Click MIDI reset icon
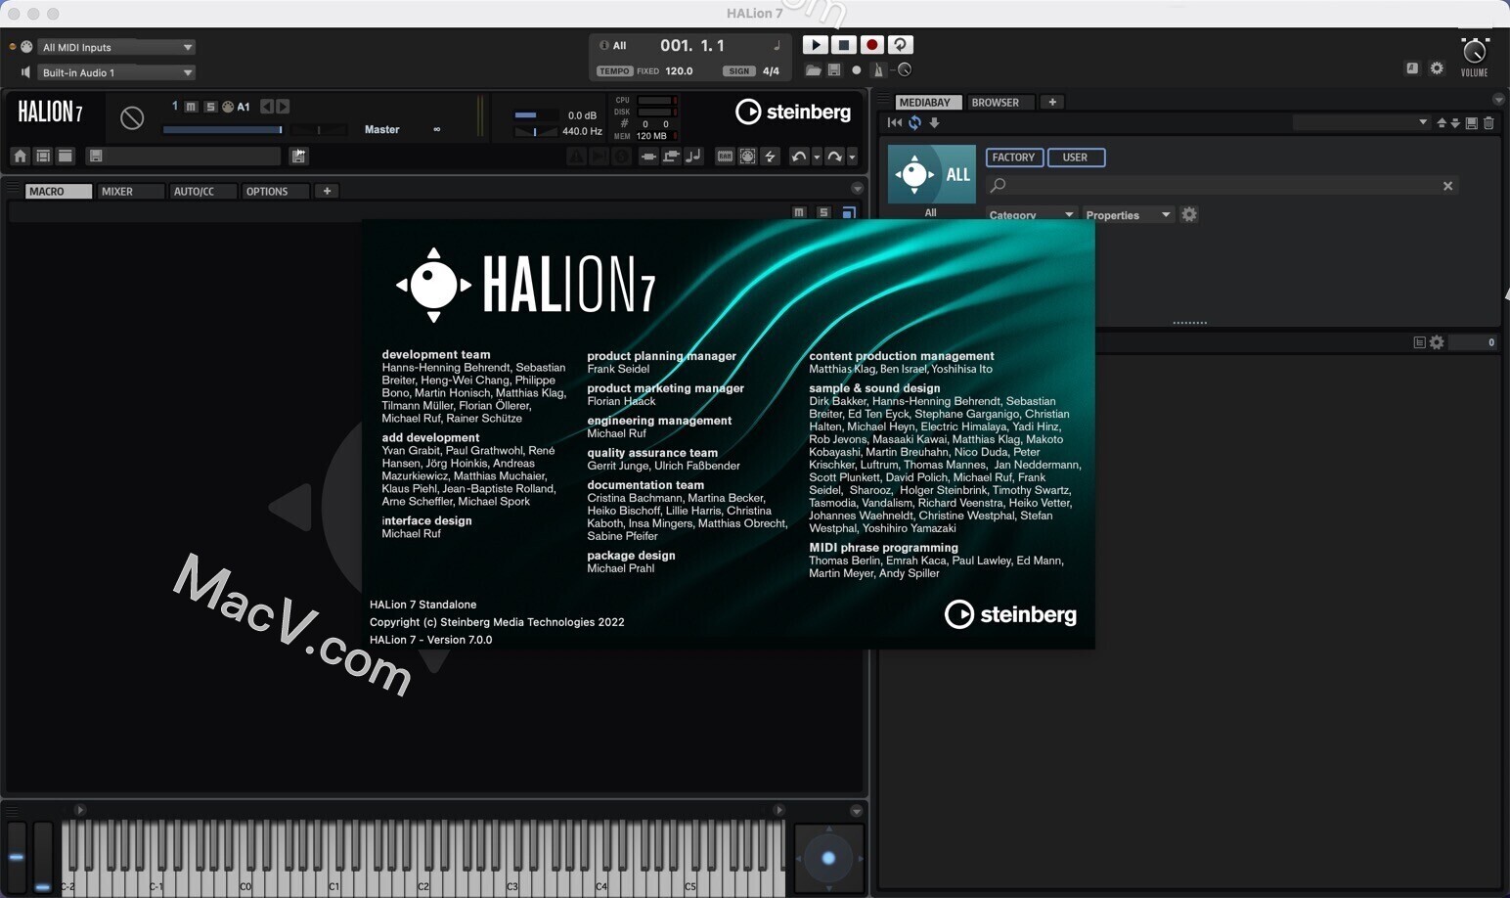Image resolution: width=1510 pixels, height=898 pixels. tap(747, 157)
